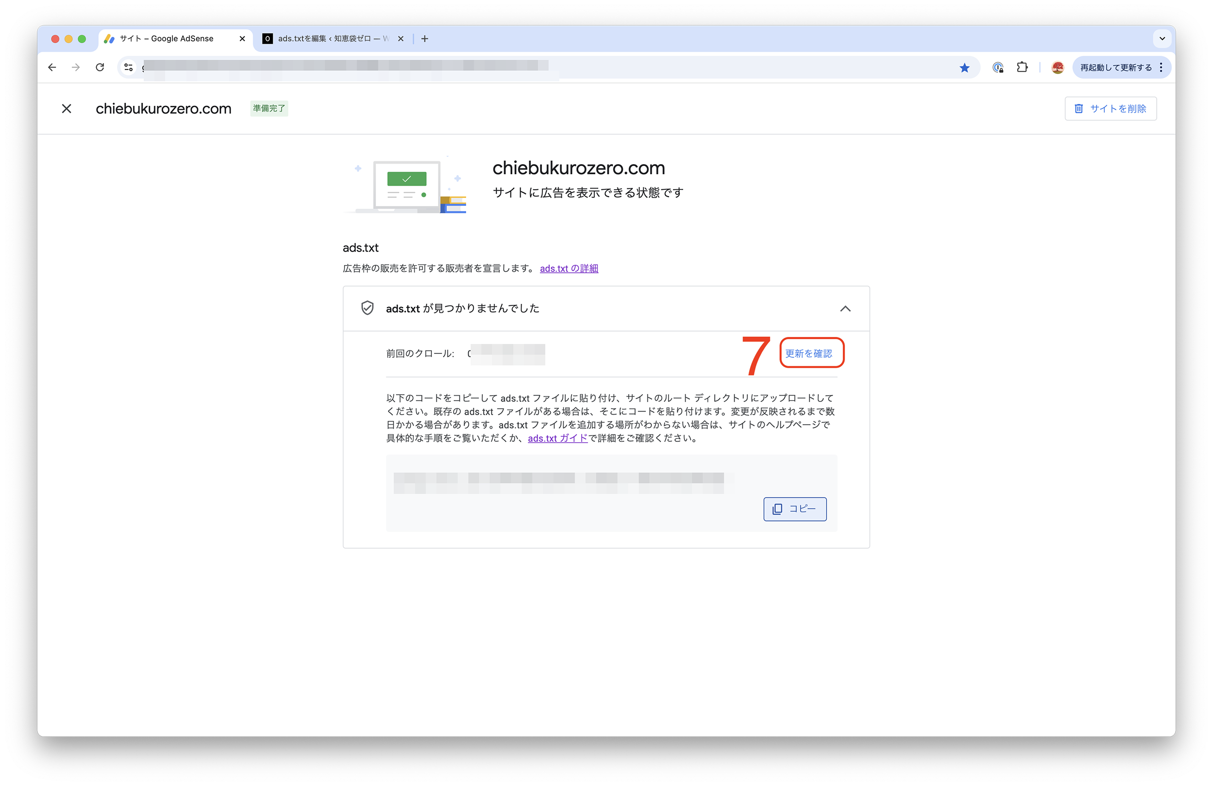Click the ads.txt section heading

[x=361, y=248]
